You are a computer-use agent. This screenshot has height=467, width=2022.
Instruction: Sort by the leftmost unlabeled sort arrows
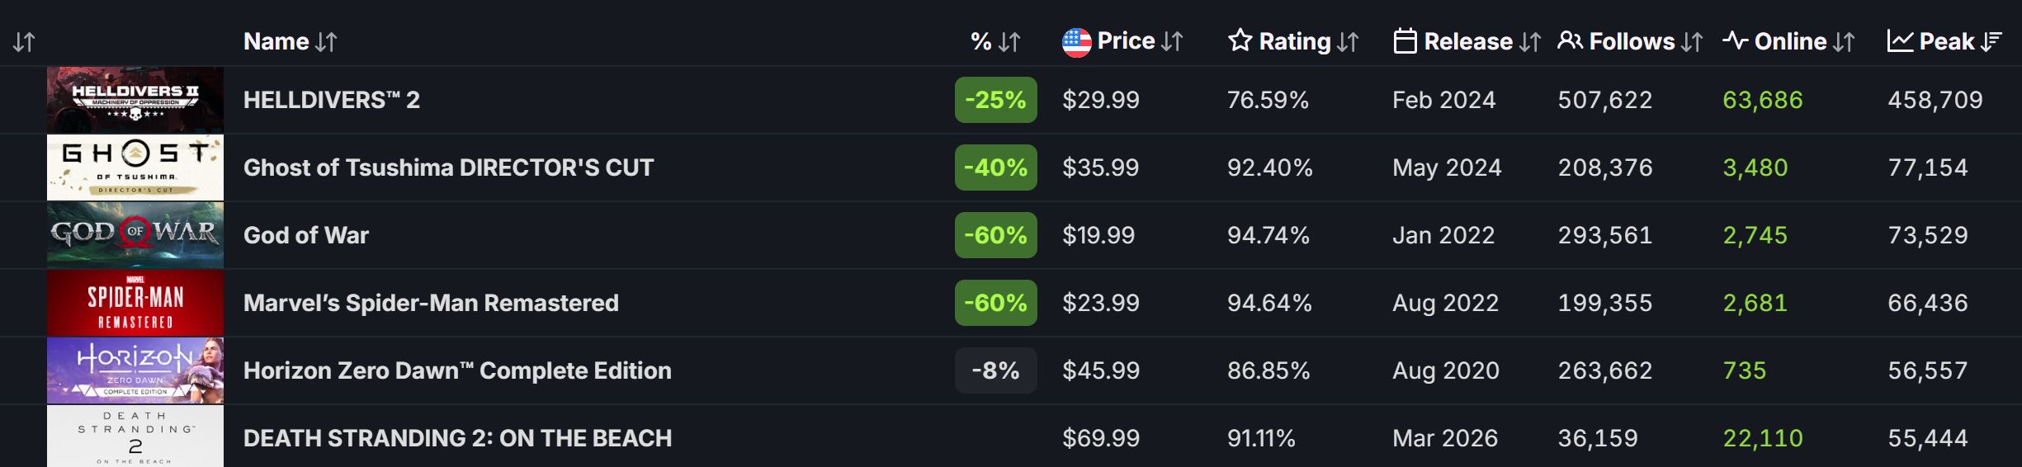(x=24, y=42)
